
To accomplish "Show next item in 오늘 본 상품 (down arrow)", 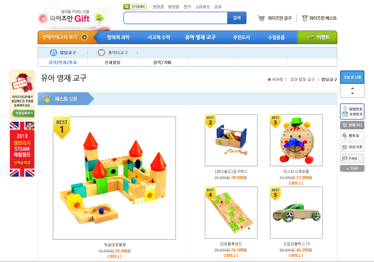I will (x=352, y=93).
